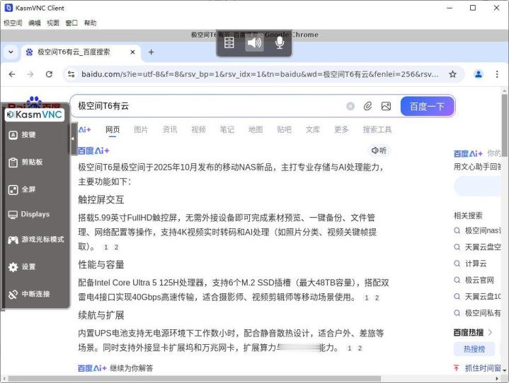Click the 听 (listen) button for AI answer
Image resolution: width=509 pixels, height=383 pixels.
(x=379, y=151)
